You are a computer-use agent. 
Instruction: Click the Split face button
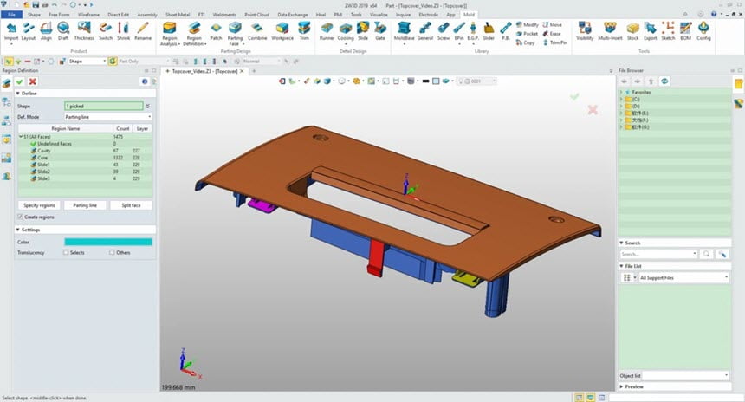[x=131, y=205]
